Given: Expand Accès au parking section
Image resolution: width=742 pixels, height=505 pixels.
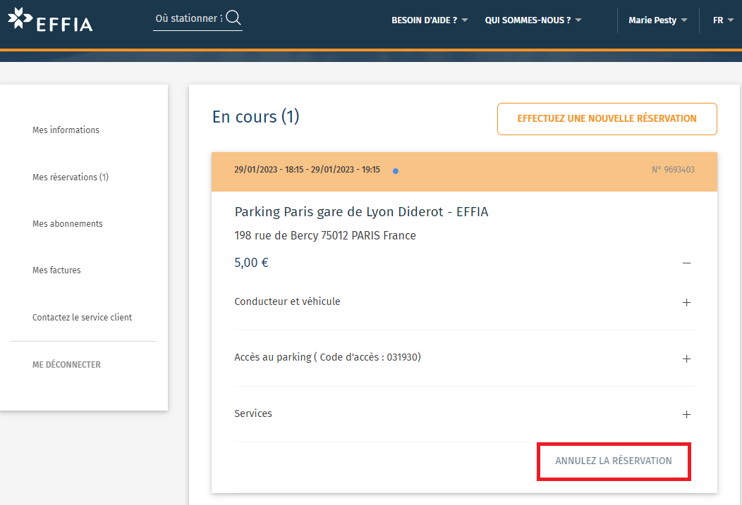Looking at the screenshot, I should pyautogui.click(x=687, y=359).
